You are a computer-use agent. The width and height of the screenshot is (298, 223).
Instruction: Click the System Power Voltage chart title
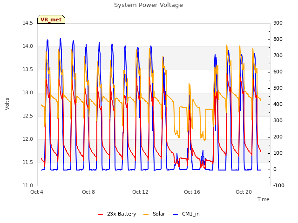tap(149, 5)
